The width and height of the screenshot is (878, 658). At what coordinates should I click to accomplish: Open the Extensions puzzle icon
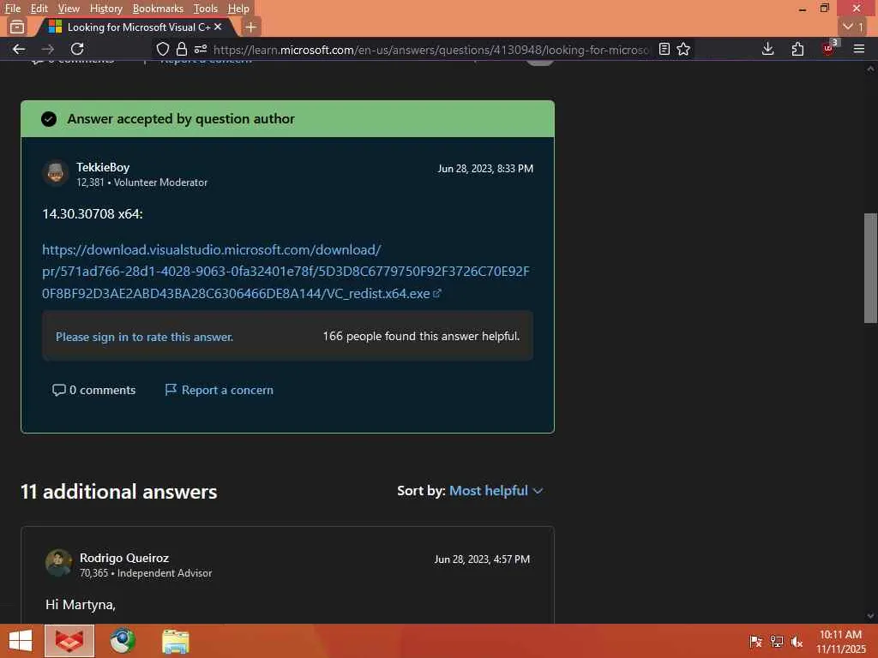798,49
